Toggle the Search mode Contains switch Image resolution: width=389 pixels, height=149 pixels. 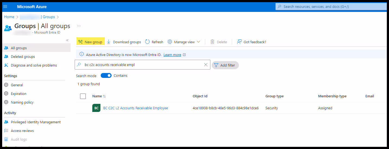[x=106, y=75]
